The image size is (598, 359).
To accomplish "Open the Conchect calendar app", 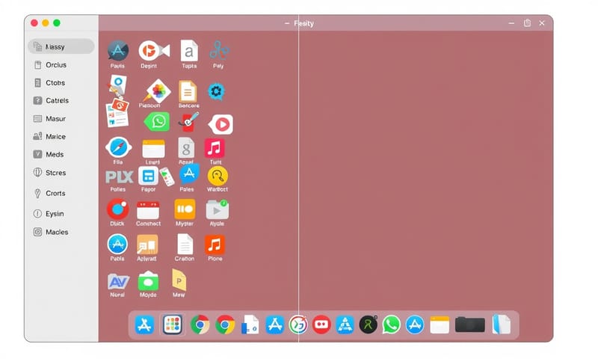I will coord(148,210).
